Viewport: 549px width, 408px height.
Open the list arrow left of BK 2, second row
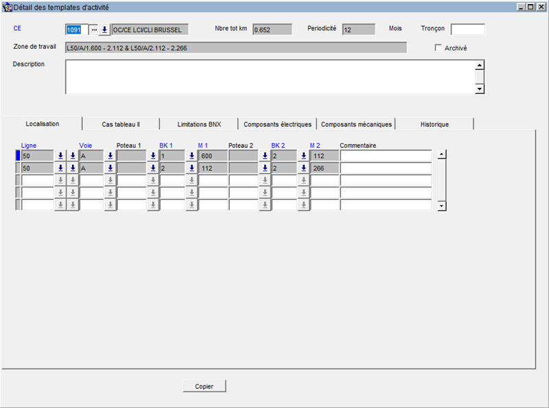pyautogui.click(x=265, y=168)
